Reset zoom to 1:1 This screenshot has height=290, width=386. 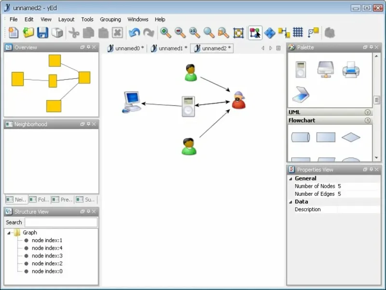tap(194, 32)
